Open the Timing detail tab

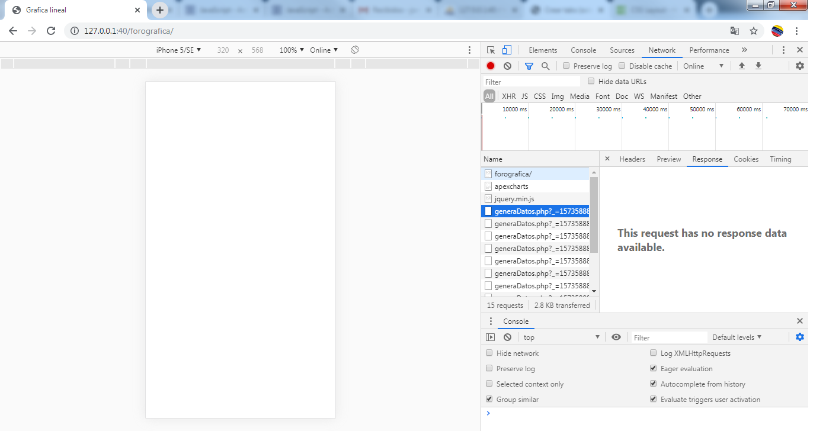[780, 159]
